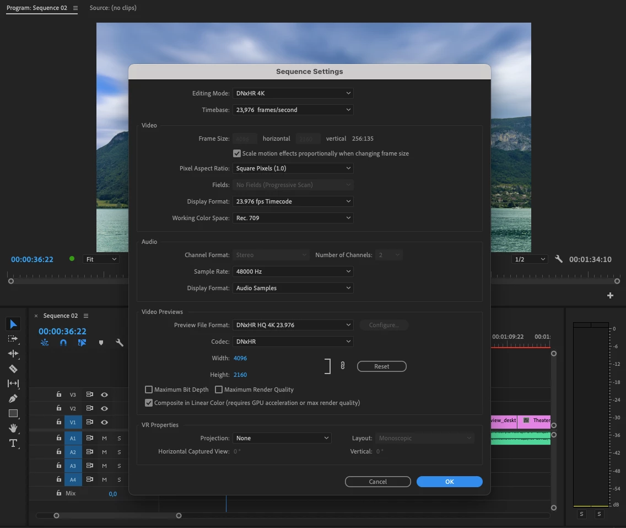Close the Sequence 02 timeline tab
This screenshot has height=528, width=626.
(36, 316)
